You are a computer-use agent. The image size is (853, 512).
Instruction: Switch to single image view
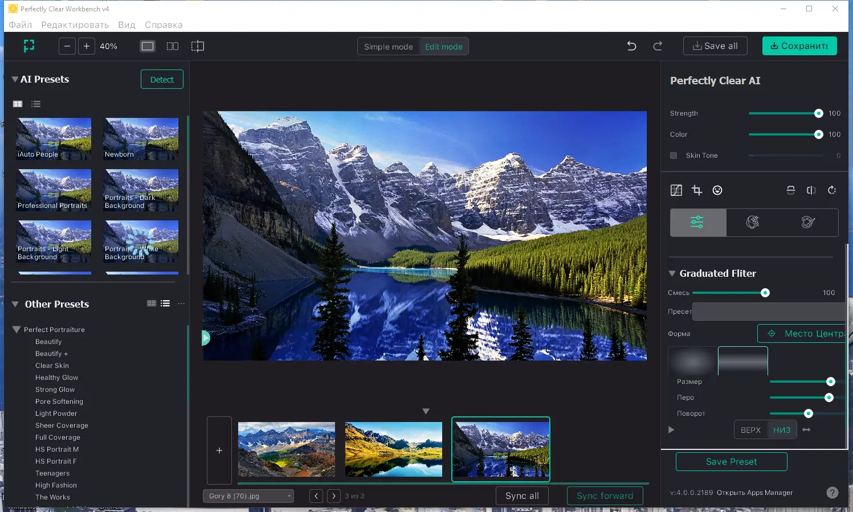click(148, 46)
